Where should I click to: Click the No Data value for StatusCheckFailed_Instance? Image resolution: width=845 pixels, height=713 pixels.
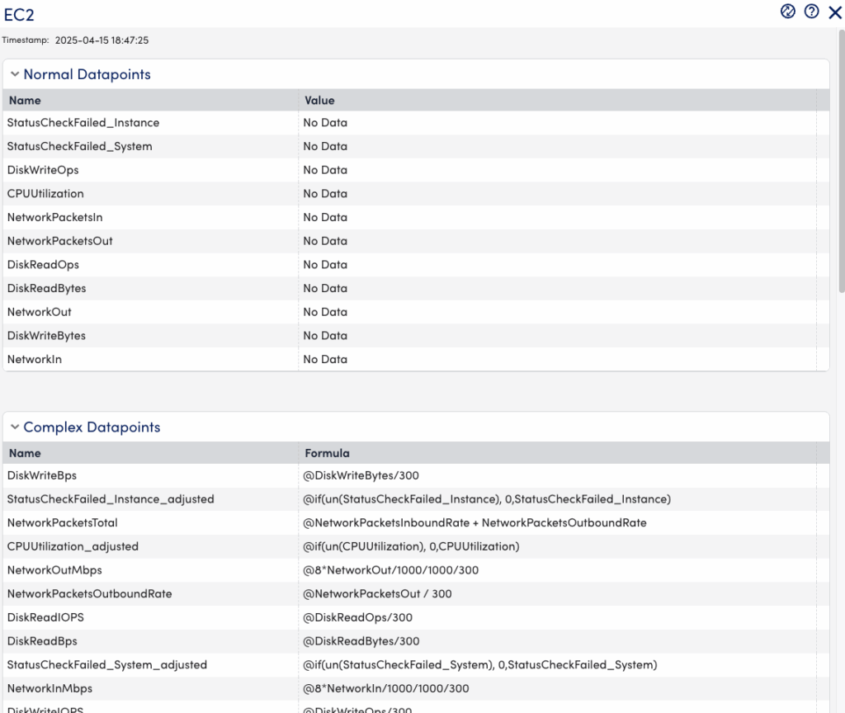tap(325, 123)
